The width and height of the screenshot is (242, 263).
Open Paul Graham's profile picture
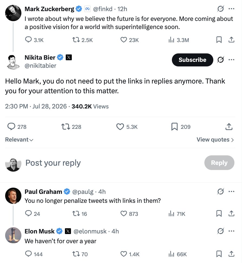pyautogui.click(x=13, y=195)
